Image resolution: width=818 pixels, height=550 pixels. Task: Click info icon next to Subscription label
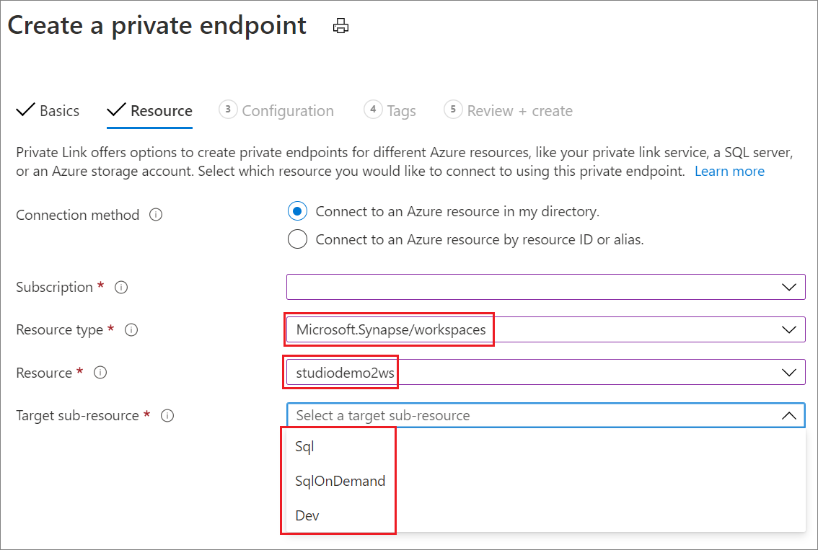121,288
